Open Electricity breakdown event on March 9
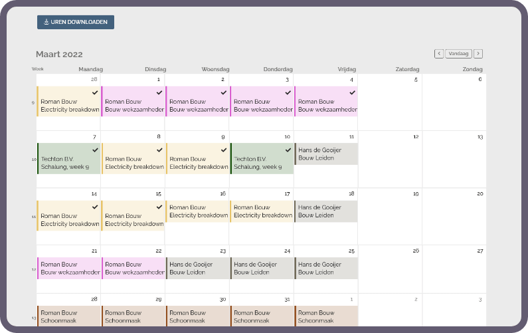Screen dimensions: 528x333 [197, 158]
